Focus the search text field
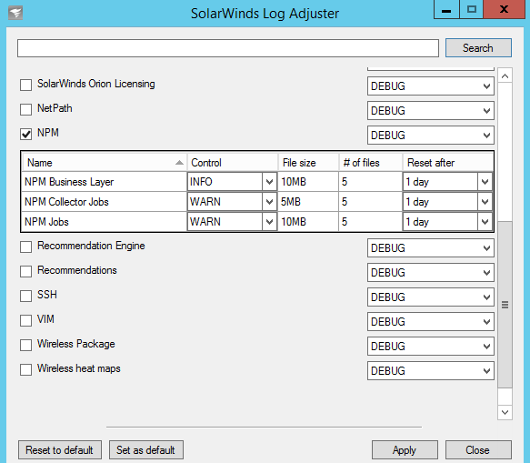 click(x=228, y=48)
